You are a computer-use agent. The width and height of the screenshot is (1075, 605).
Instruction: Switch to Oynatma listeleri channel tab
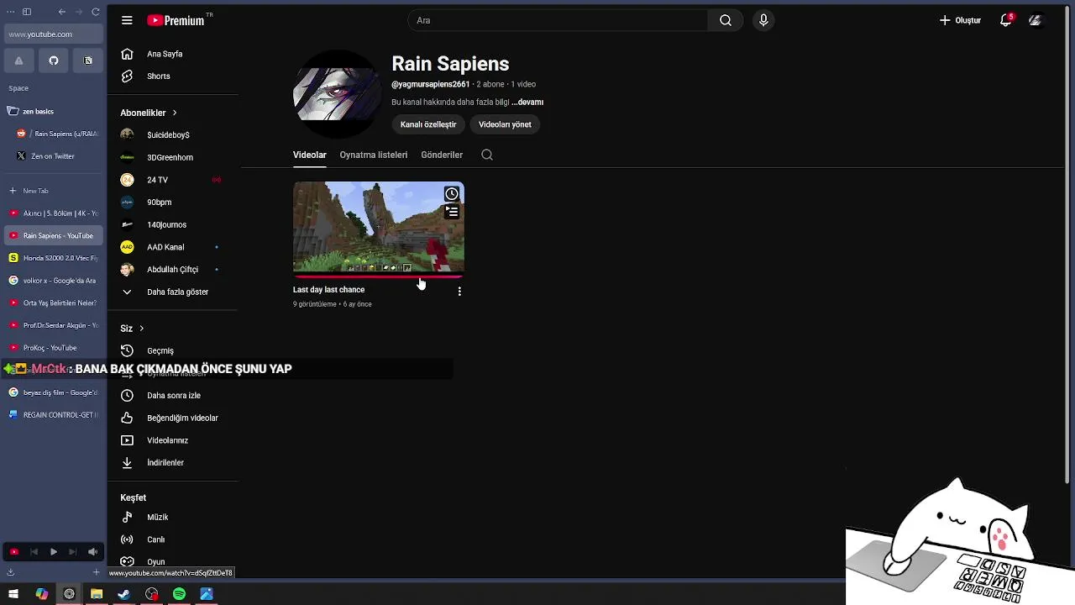pyautogui.click(x=374, y=155)
